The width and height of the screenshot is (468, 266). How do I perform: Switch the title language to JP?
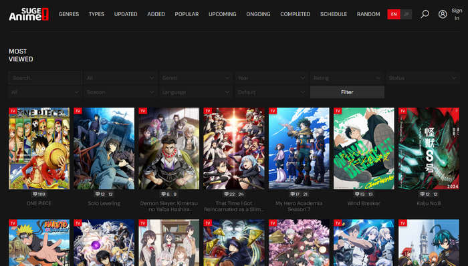coord(406,14)
